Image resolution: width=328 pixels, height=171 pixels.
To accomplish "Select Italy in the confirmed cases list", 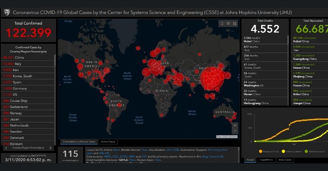I will coord(28,63).
